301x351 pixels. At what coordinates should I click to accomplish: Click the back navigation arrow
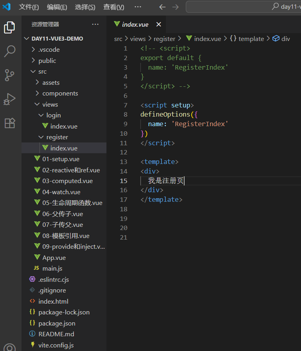[162, 7]
